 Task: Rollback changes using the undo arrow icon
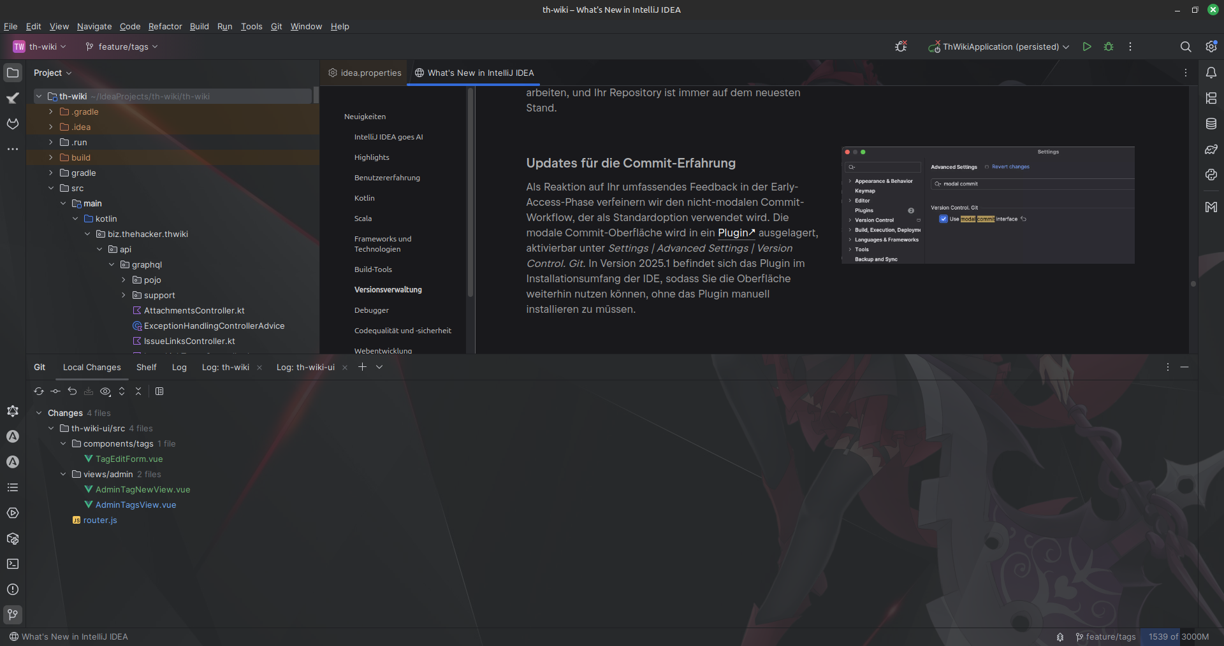click(x=72, y=391)
